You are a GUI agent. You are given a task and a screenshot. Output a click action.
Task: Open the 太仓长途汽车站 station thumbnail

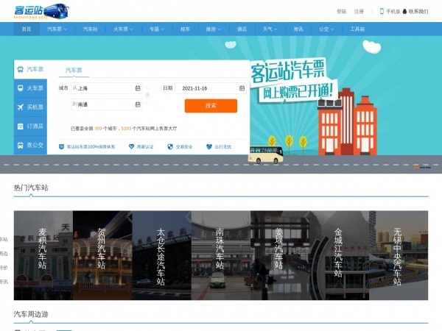[x=161, y=255]
